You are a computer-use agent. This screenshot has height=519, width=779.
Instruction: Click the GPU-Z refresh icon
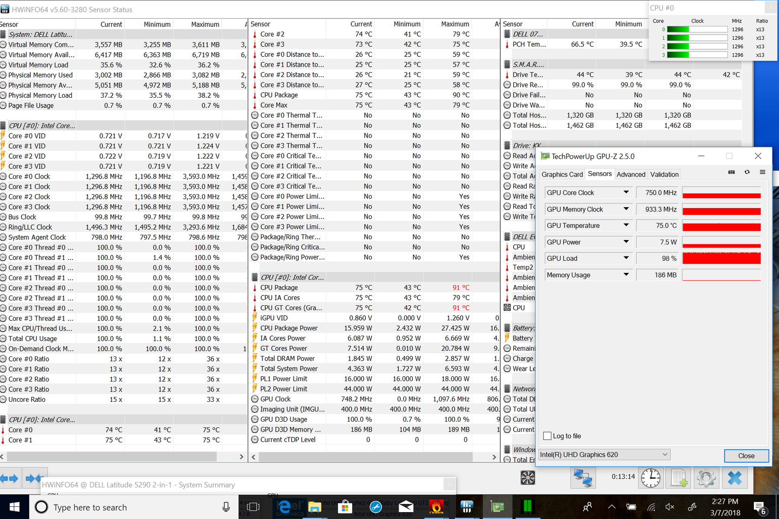[x=747, y=172]
